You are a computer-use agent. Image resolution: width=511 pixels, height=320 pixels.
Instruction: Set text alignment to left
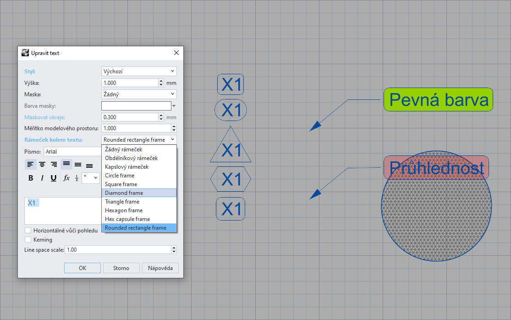click(x=30, y=164)
